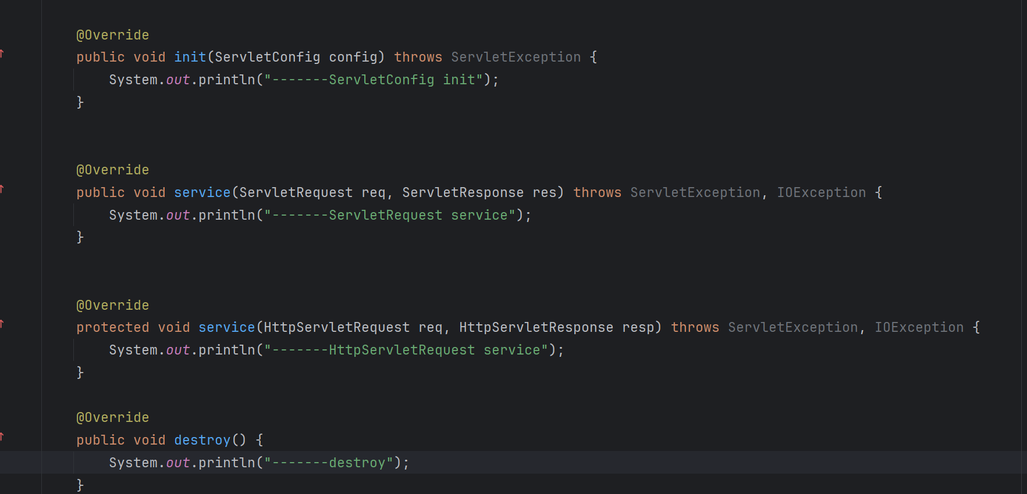Click the override gutter arrow beside the init method

(2, 53)
